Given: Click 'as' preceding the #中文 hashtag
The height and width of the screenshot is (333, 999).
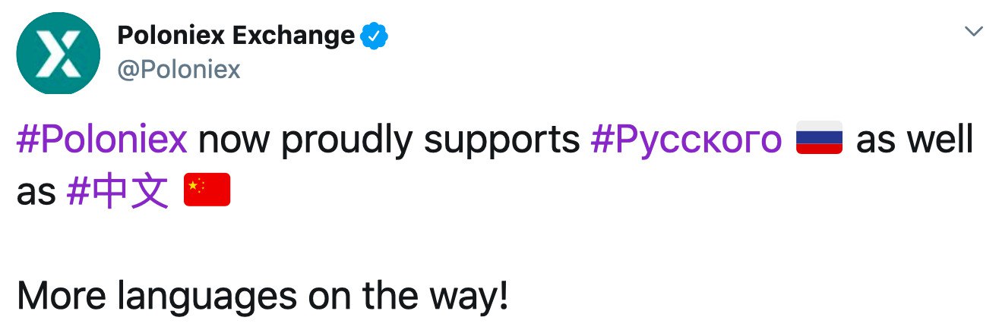Looking at the screenshot, I should point(36,193).
